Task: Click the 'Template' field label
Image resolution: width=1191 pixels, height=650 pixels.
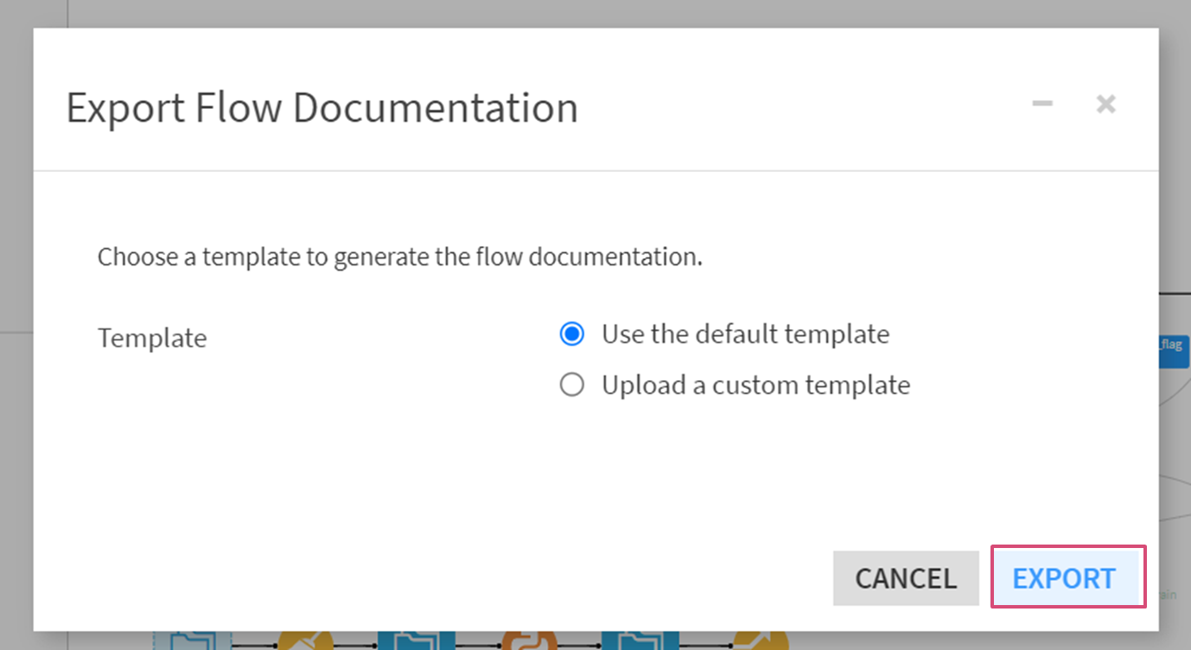Action: click(152, 338)
